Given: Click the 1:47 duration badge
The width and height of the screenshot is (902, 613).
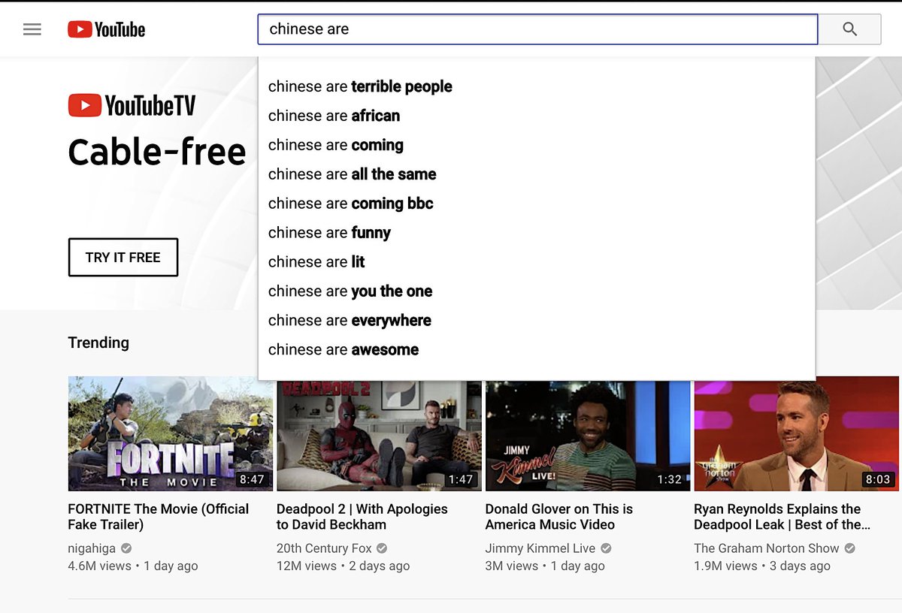Looking at the screenshot, I should click(x=461, y=479).
